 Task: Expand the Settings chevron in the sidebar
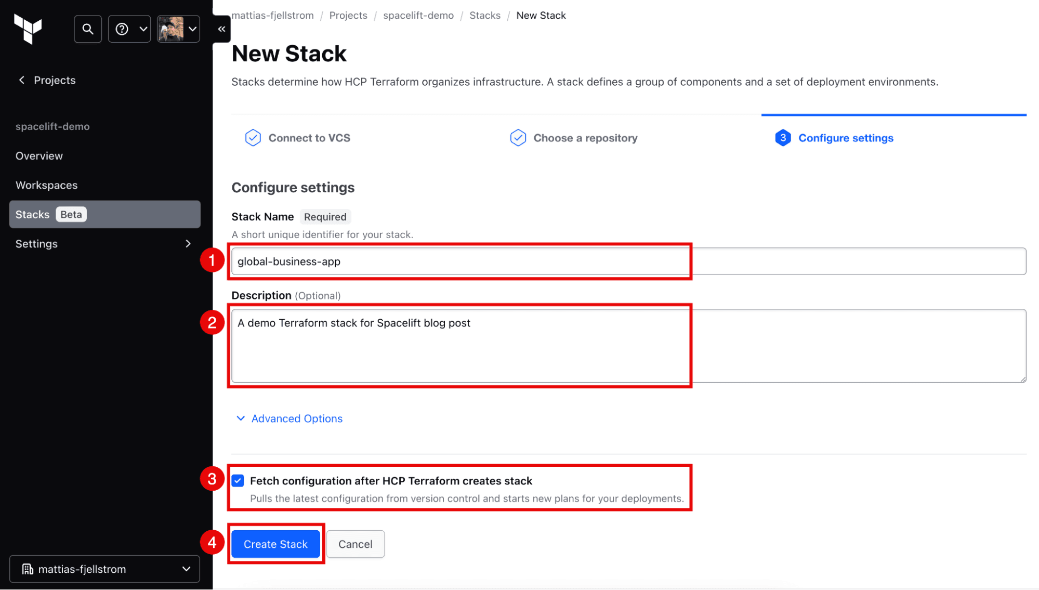pos(188,243)
